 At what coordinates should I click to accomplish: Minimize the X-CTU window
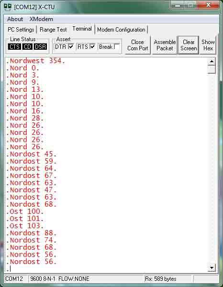tap(178, 6)
